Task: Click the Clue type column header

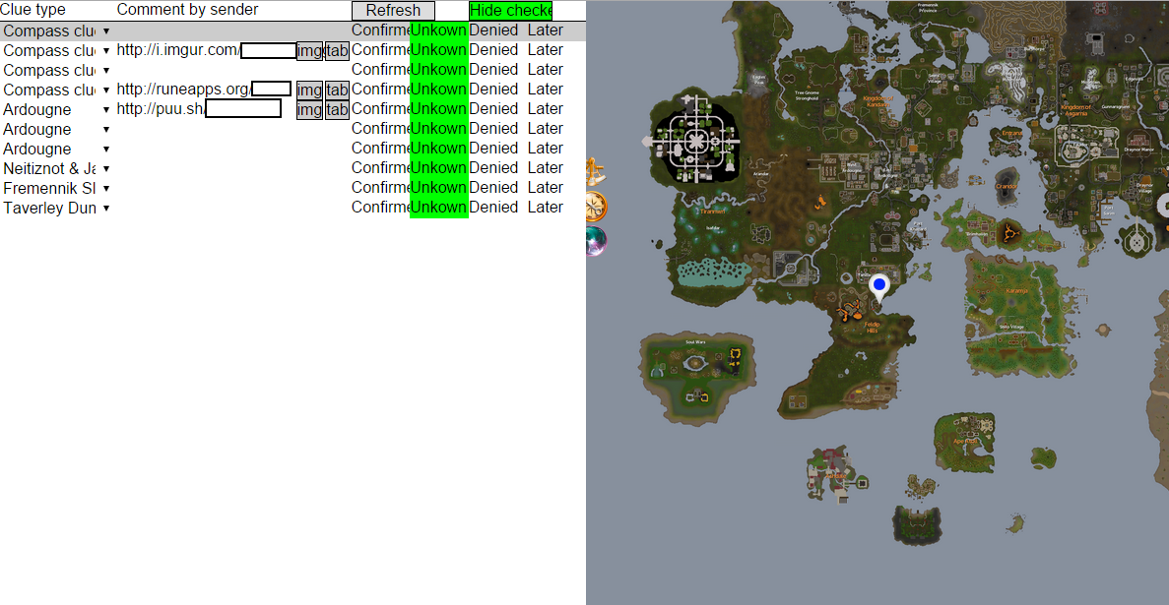Action: [x=32, y=10]
